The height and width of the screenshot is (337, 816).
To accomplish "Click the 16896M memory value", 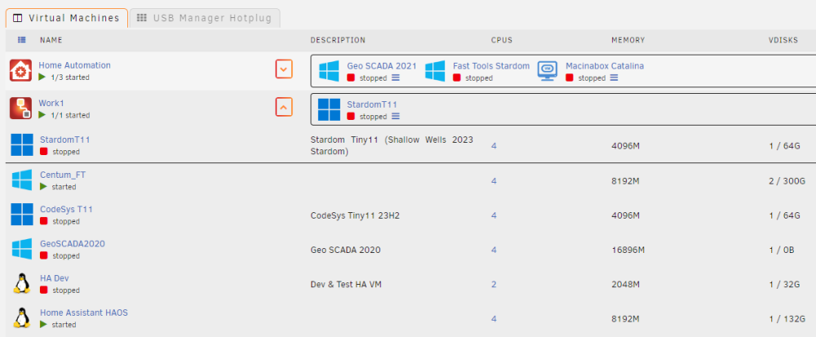I will 628,251.
